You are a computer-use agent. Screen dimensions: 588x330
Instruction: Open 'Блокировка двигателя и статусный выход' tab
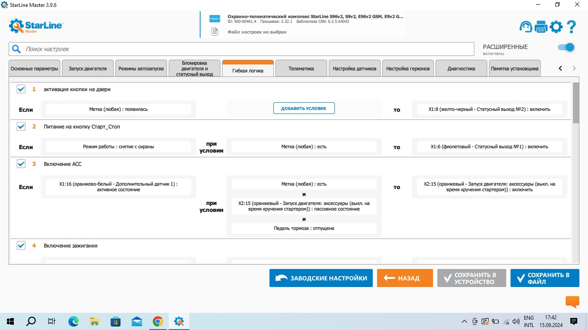point(195,69)
